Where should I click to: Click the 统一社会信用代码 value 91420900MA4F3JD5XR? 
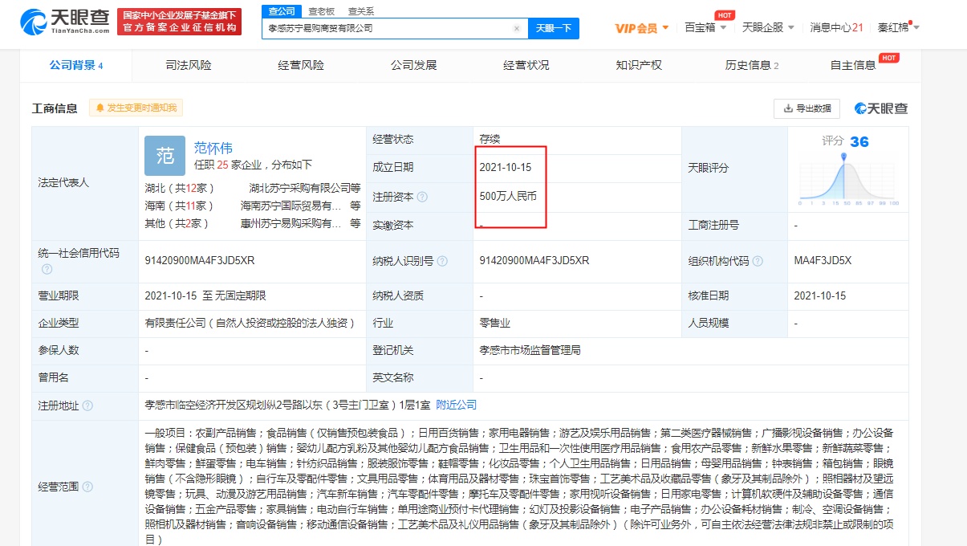click(200, 260)
